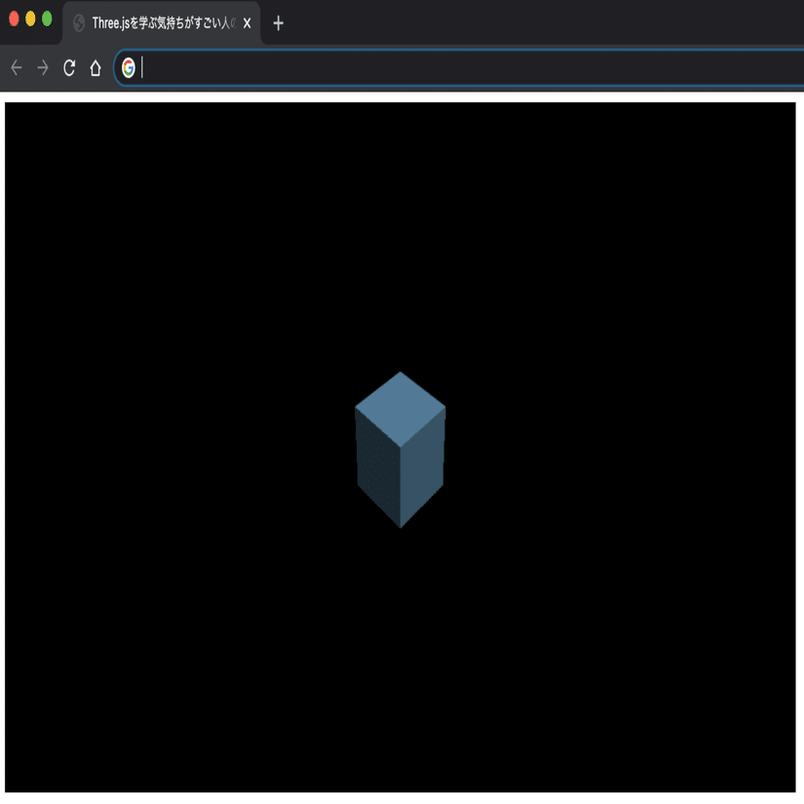Click the yellow minimize traffic light
This screenshot has height=804, width=804.
point(29,17)
